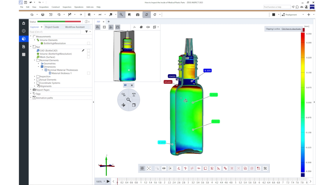Screen dimensions: 330x185
Task: Open the Construct menu
Action: tap(55, 7)
